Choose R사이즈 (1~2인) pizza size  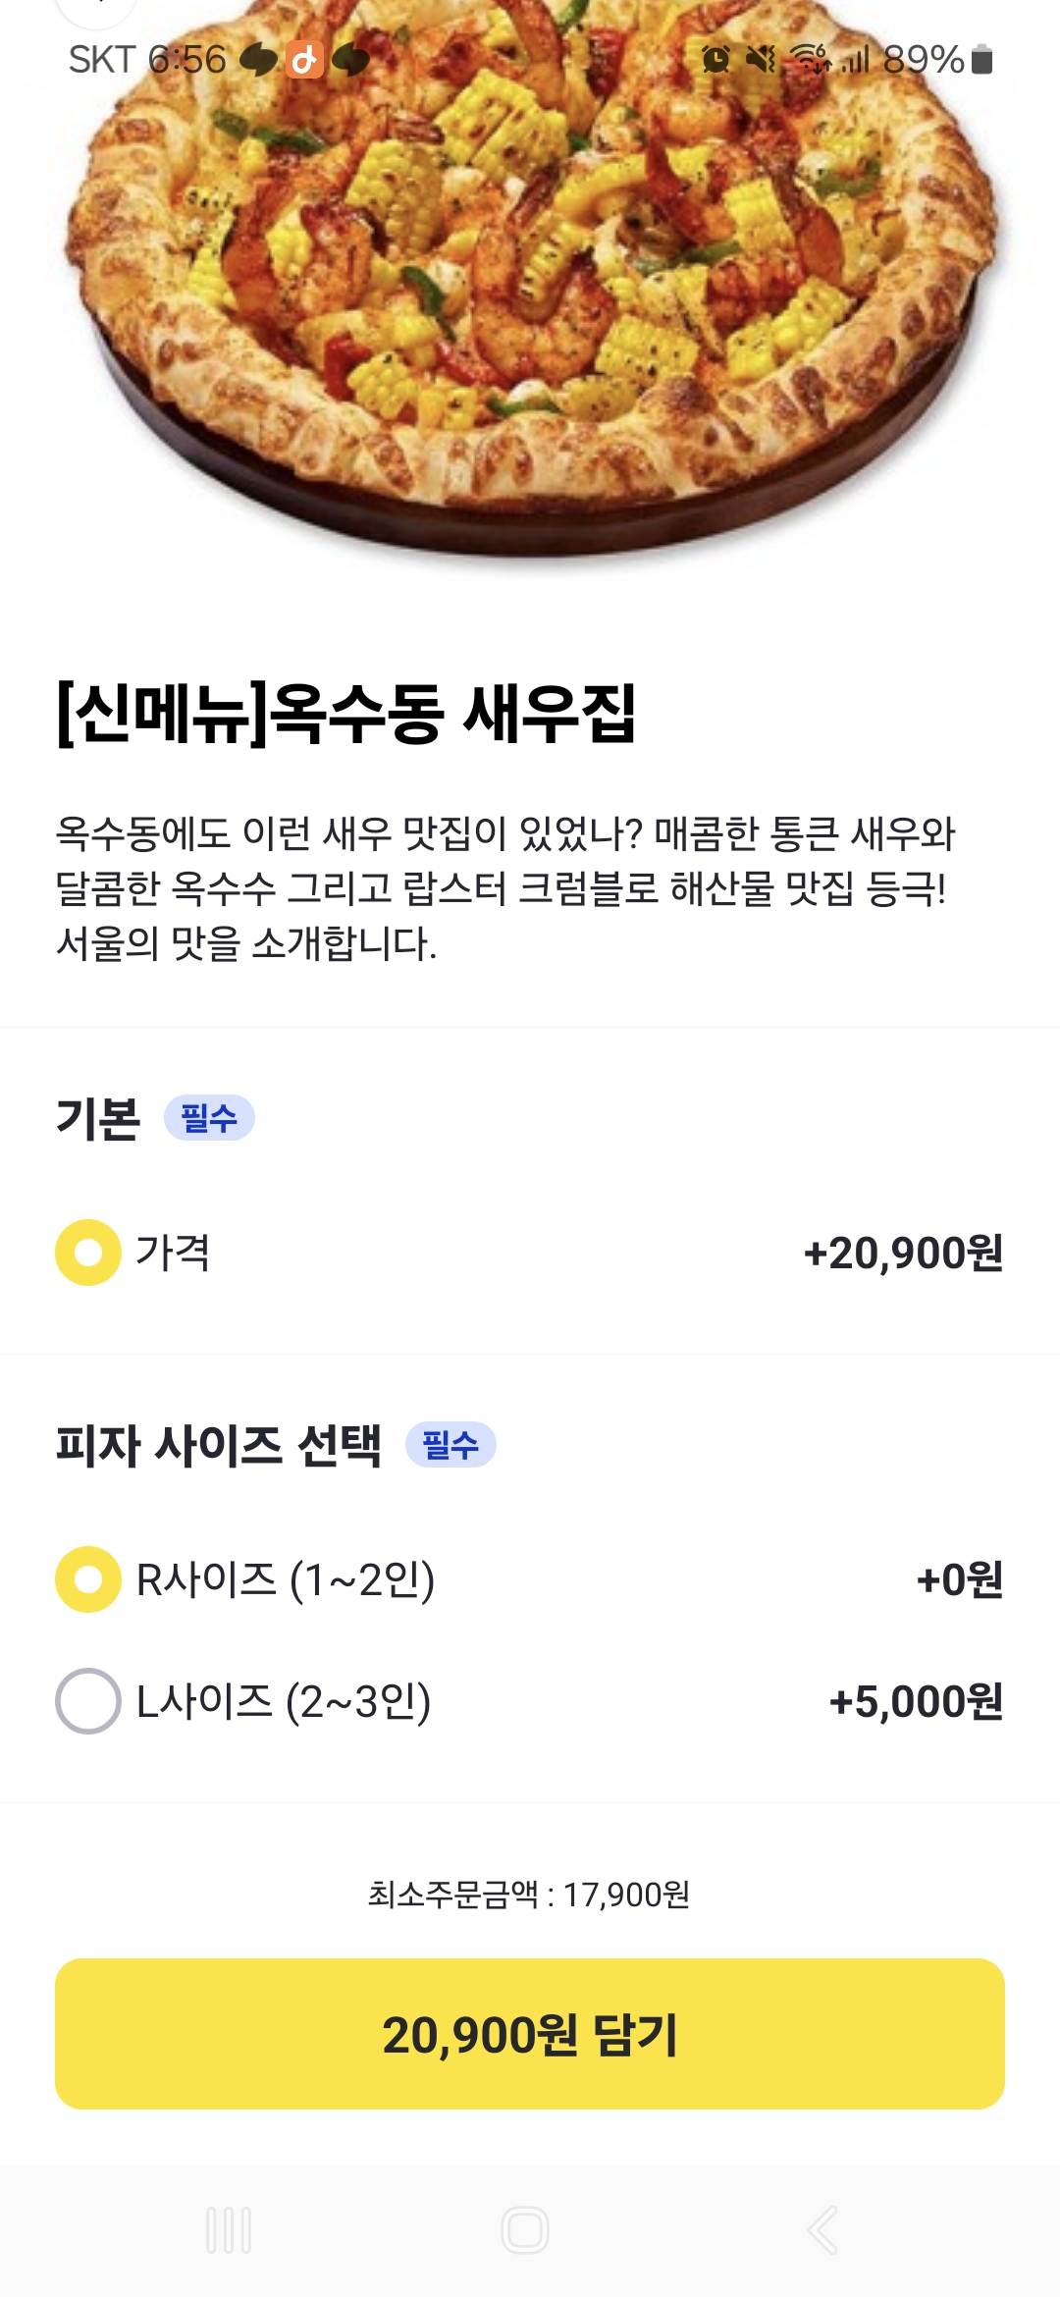88,1579
